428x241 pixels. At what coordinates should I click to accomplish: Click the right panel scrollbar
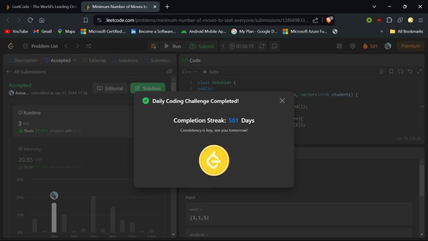422,180
